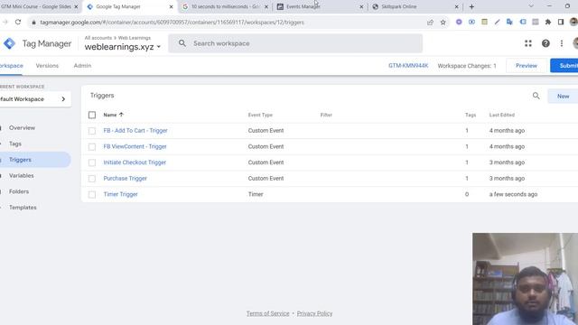Click the 'a few seconds ago' cell
The width and height of the screenshot is (578, 325).
coord(513,194)
